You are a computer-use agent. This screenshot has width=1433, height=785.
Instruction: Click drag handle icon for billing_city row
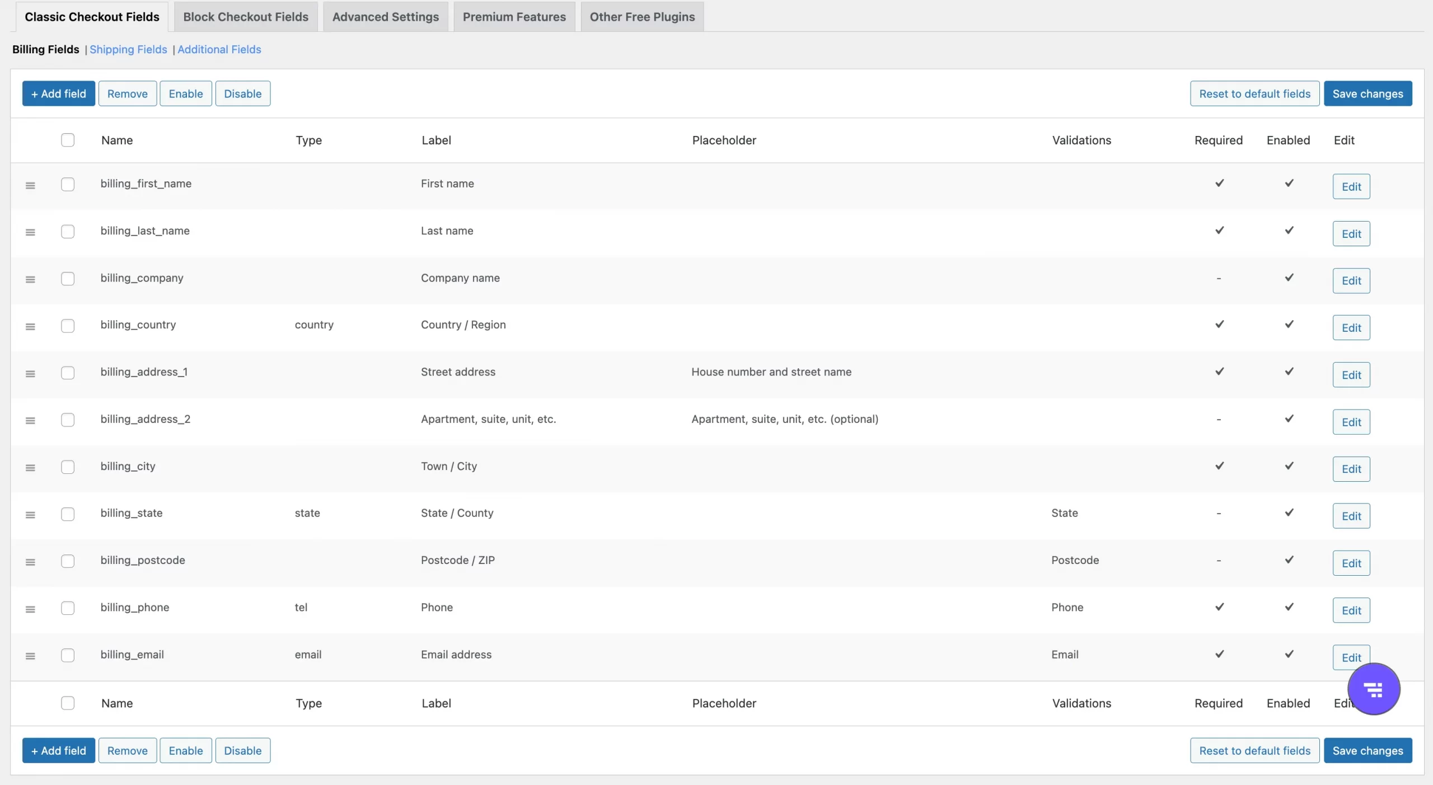[x=30, y=467]
